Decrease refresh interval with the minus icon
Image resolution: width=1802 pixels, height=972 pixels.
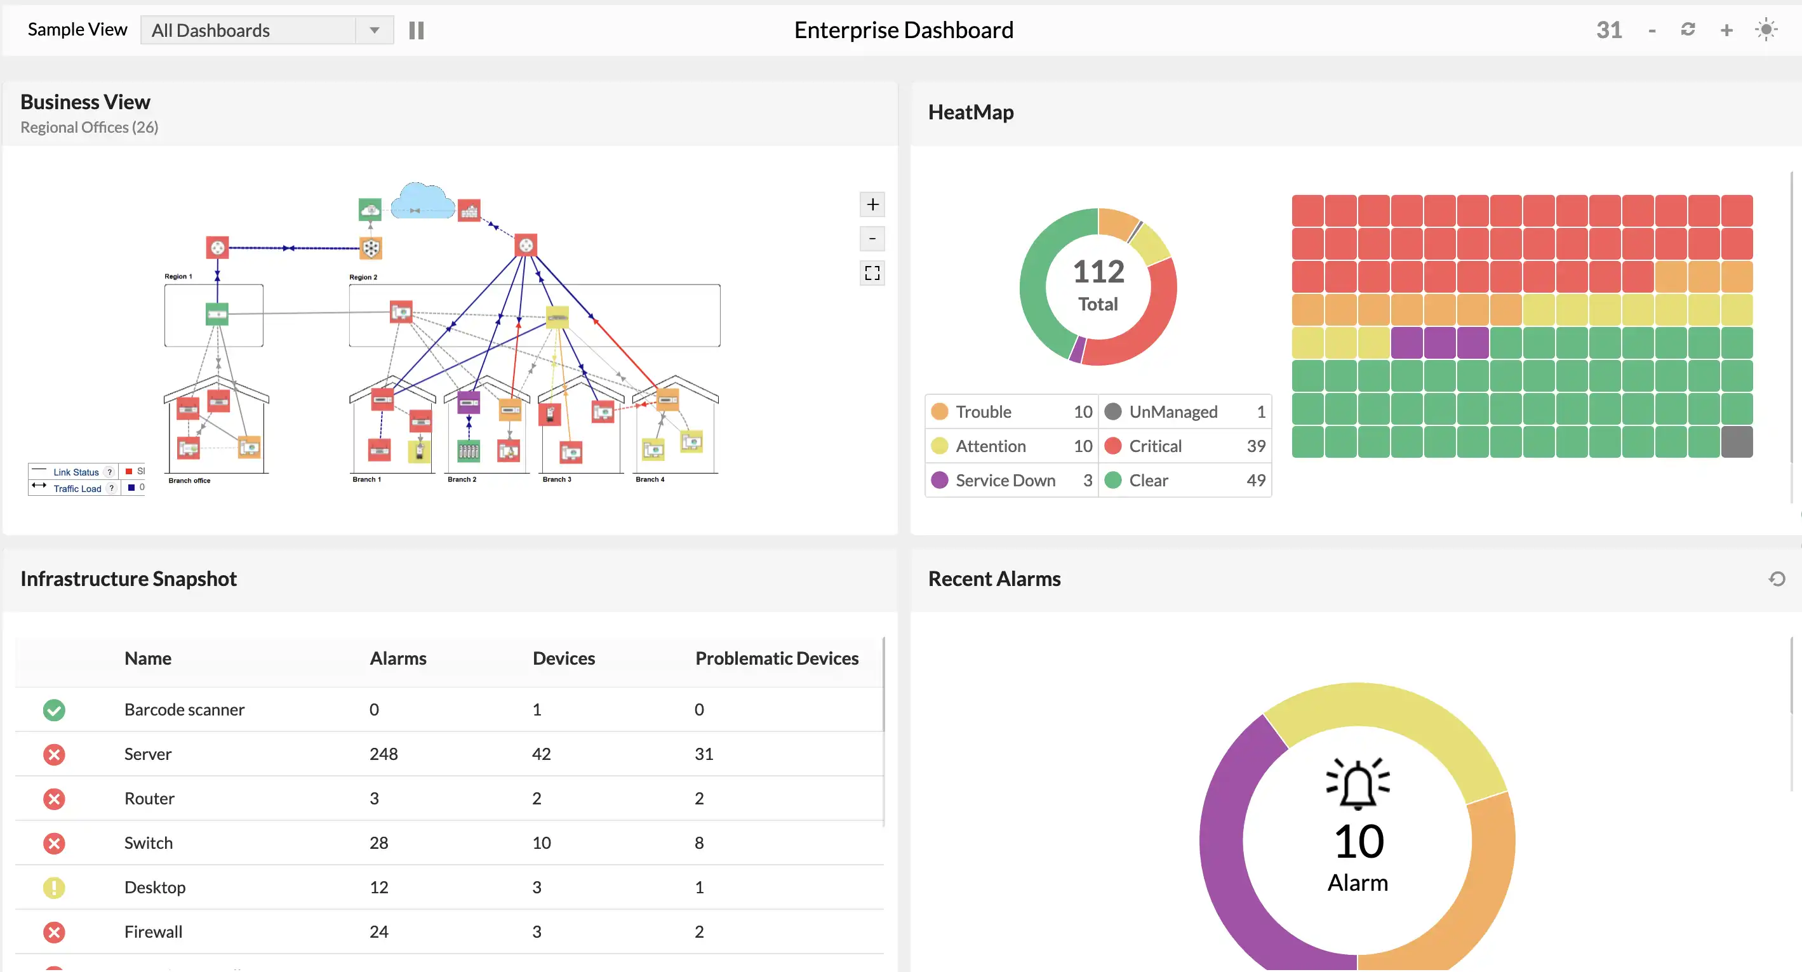[1652, 29]
